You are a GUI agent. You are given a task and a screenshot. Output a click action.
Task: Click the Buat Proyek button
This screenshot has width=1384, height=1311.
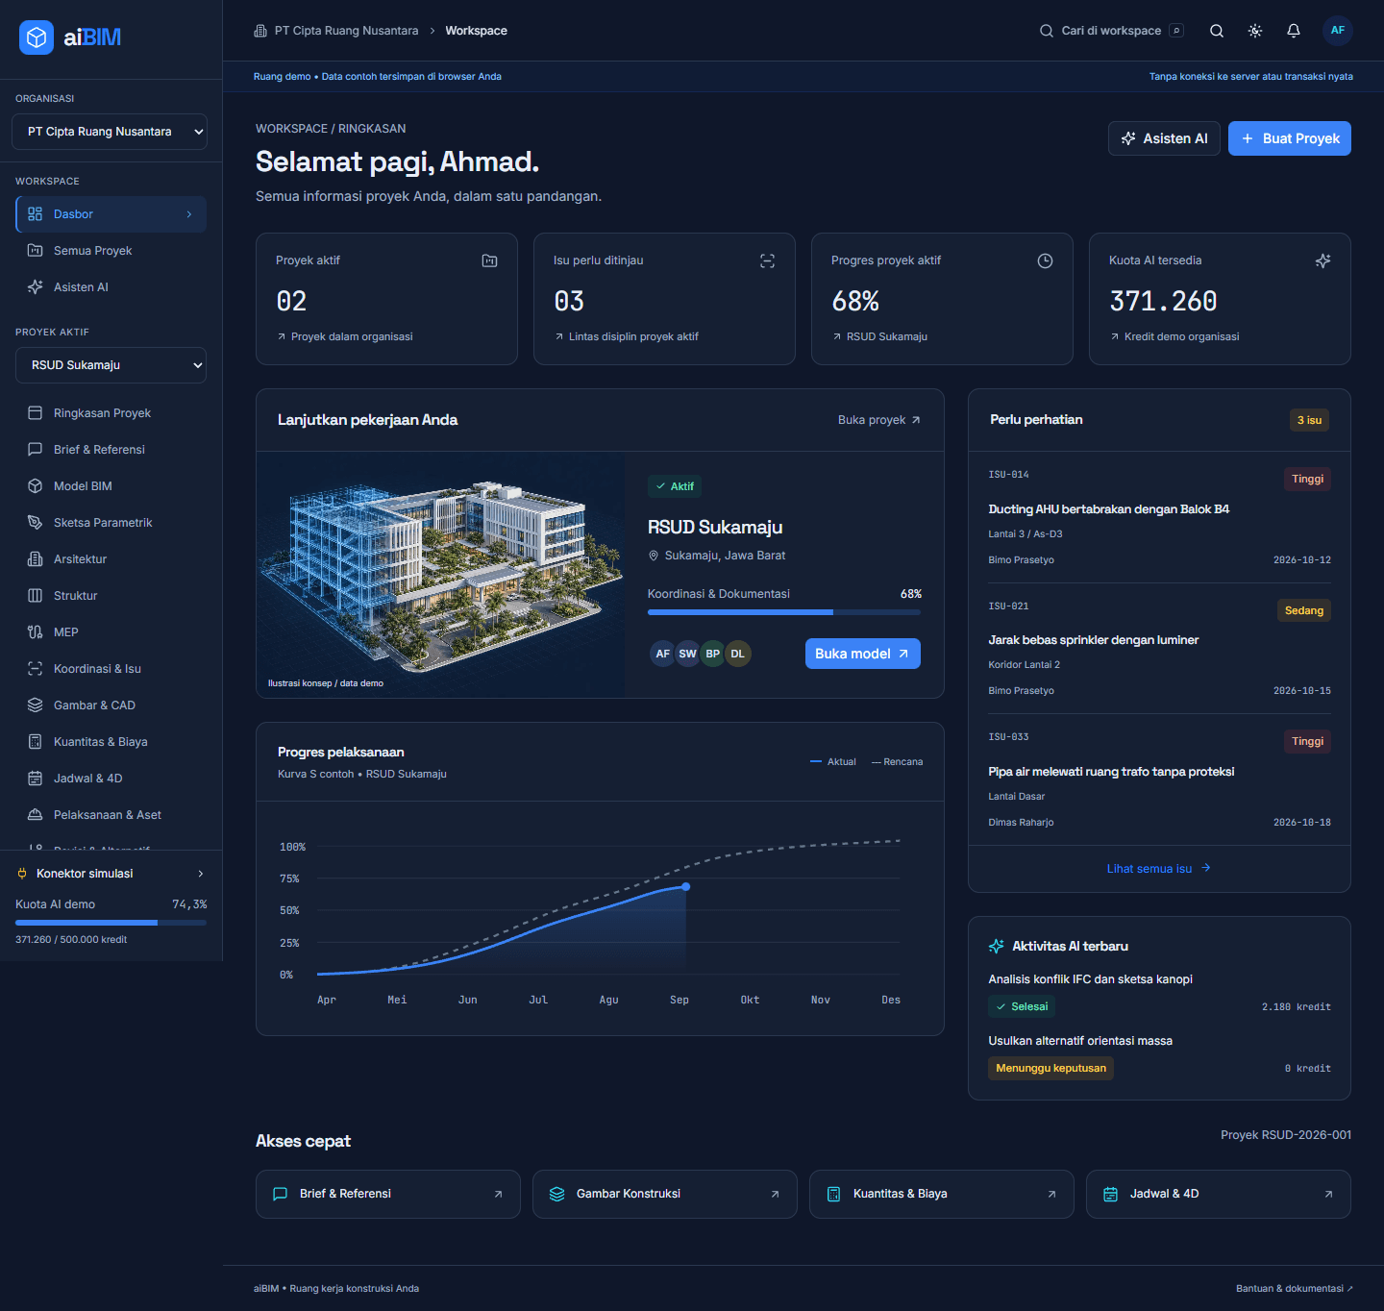(x=1290, y=138)
